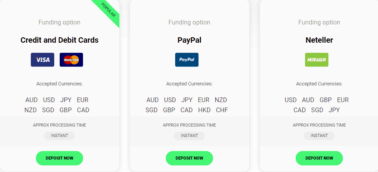
Task: Click INSTANT badge in the cards panel
Action: [x=60, y=136]
